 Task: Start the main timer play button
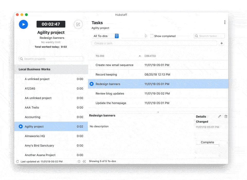(23, 24)
